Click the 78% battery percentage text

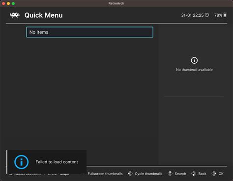pyautogui.click(x=218, y=15)
